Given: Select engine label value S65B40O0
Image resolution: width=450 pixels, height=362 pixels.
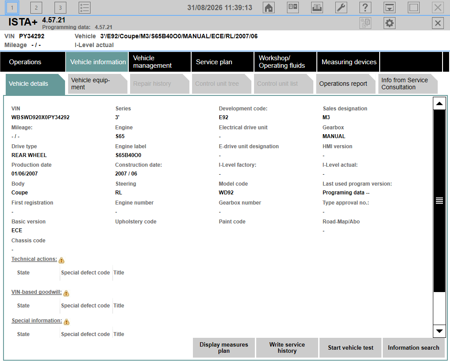Looking at the screenshot, I should tap(128, 155).
